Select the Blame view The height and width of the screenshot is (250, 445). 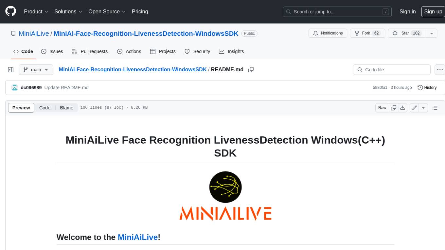66,108
